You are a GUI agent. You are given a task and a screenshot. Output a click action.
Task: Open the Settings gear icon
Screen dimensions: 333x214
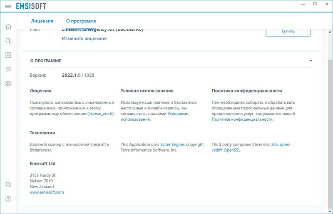coord(8,83)
